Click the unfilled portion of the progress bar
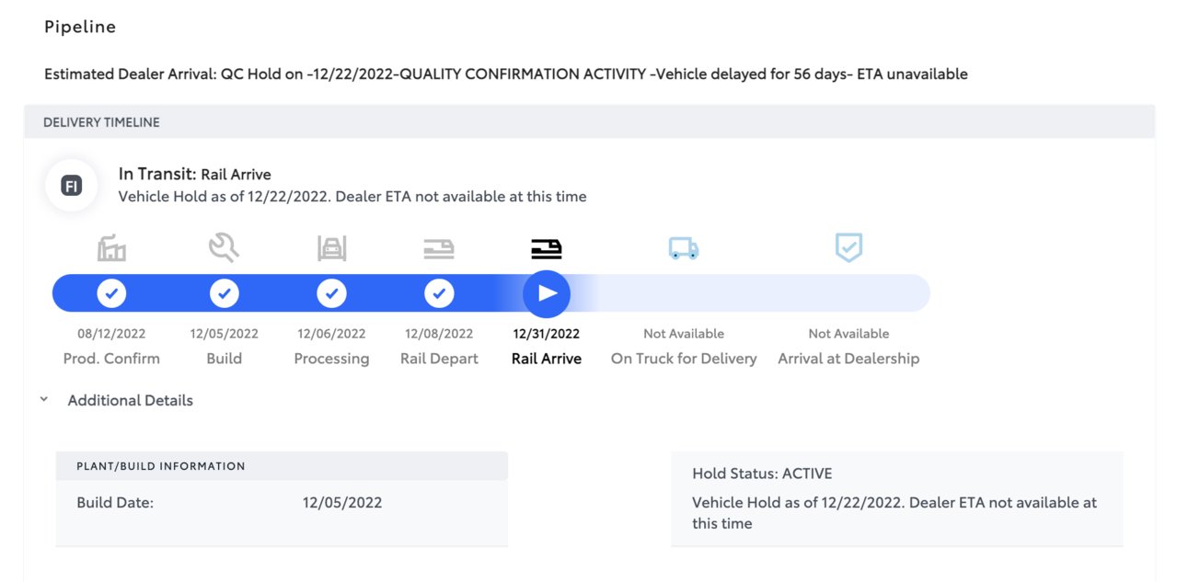 [750, 293]
